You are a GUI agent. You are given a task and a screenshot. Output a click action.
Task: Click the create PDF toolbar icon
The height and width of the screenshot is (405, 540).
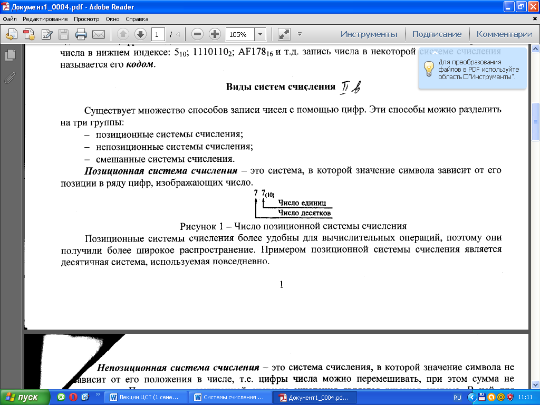click(x=29, y=34)
